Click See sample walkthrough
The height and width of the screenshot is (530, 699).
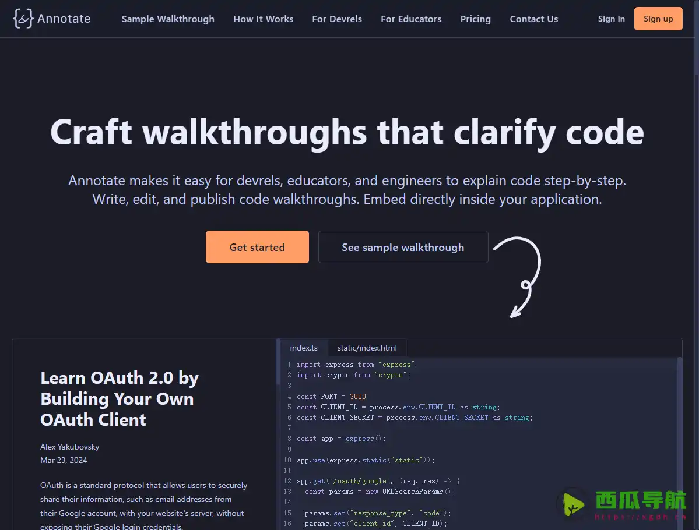(x=403, y=247)
